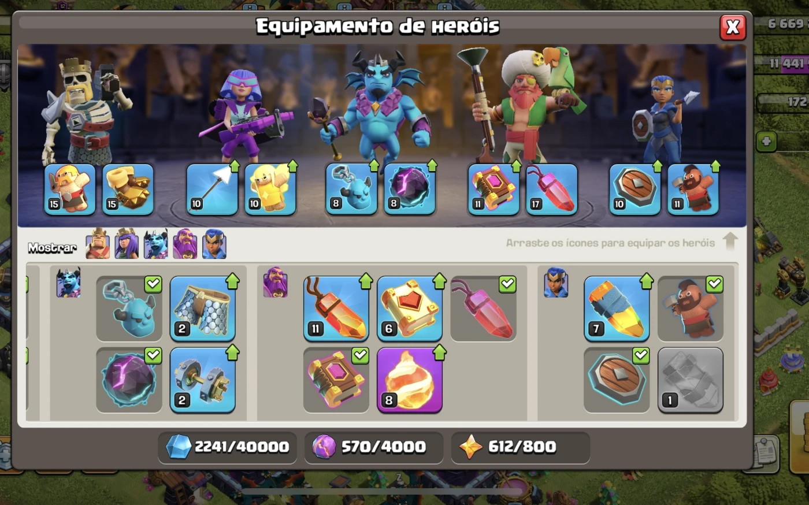Select the Giant Arrow equipment level 10
The image size is (809, 505).
click(x=212, y=190)
